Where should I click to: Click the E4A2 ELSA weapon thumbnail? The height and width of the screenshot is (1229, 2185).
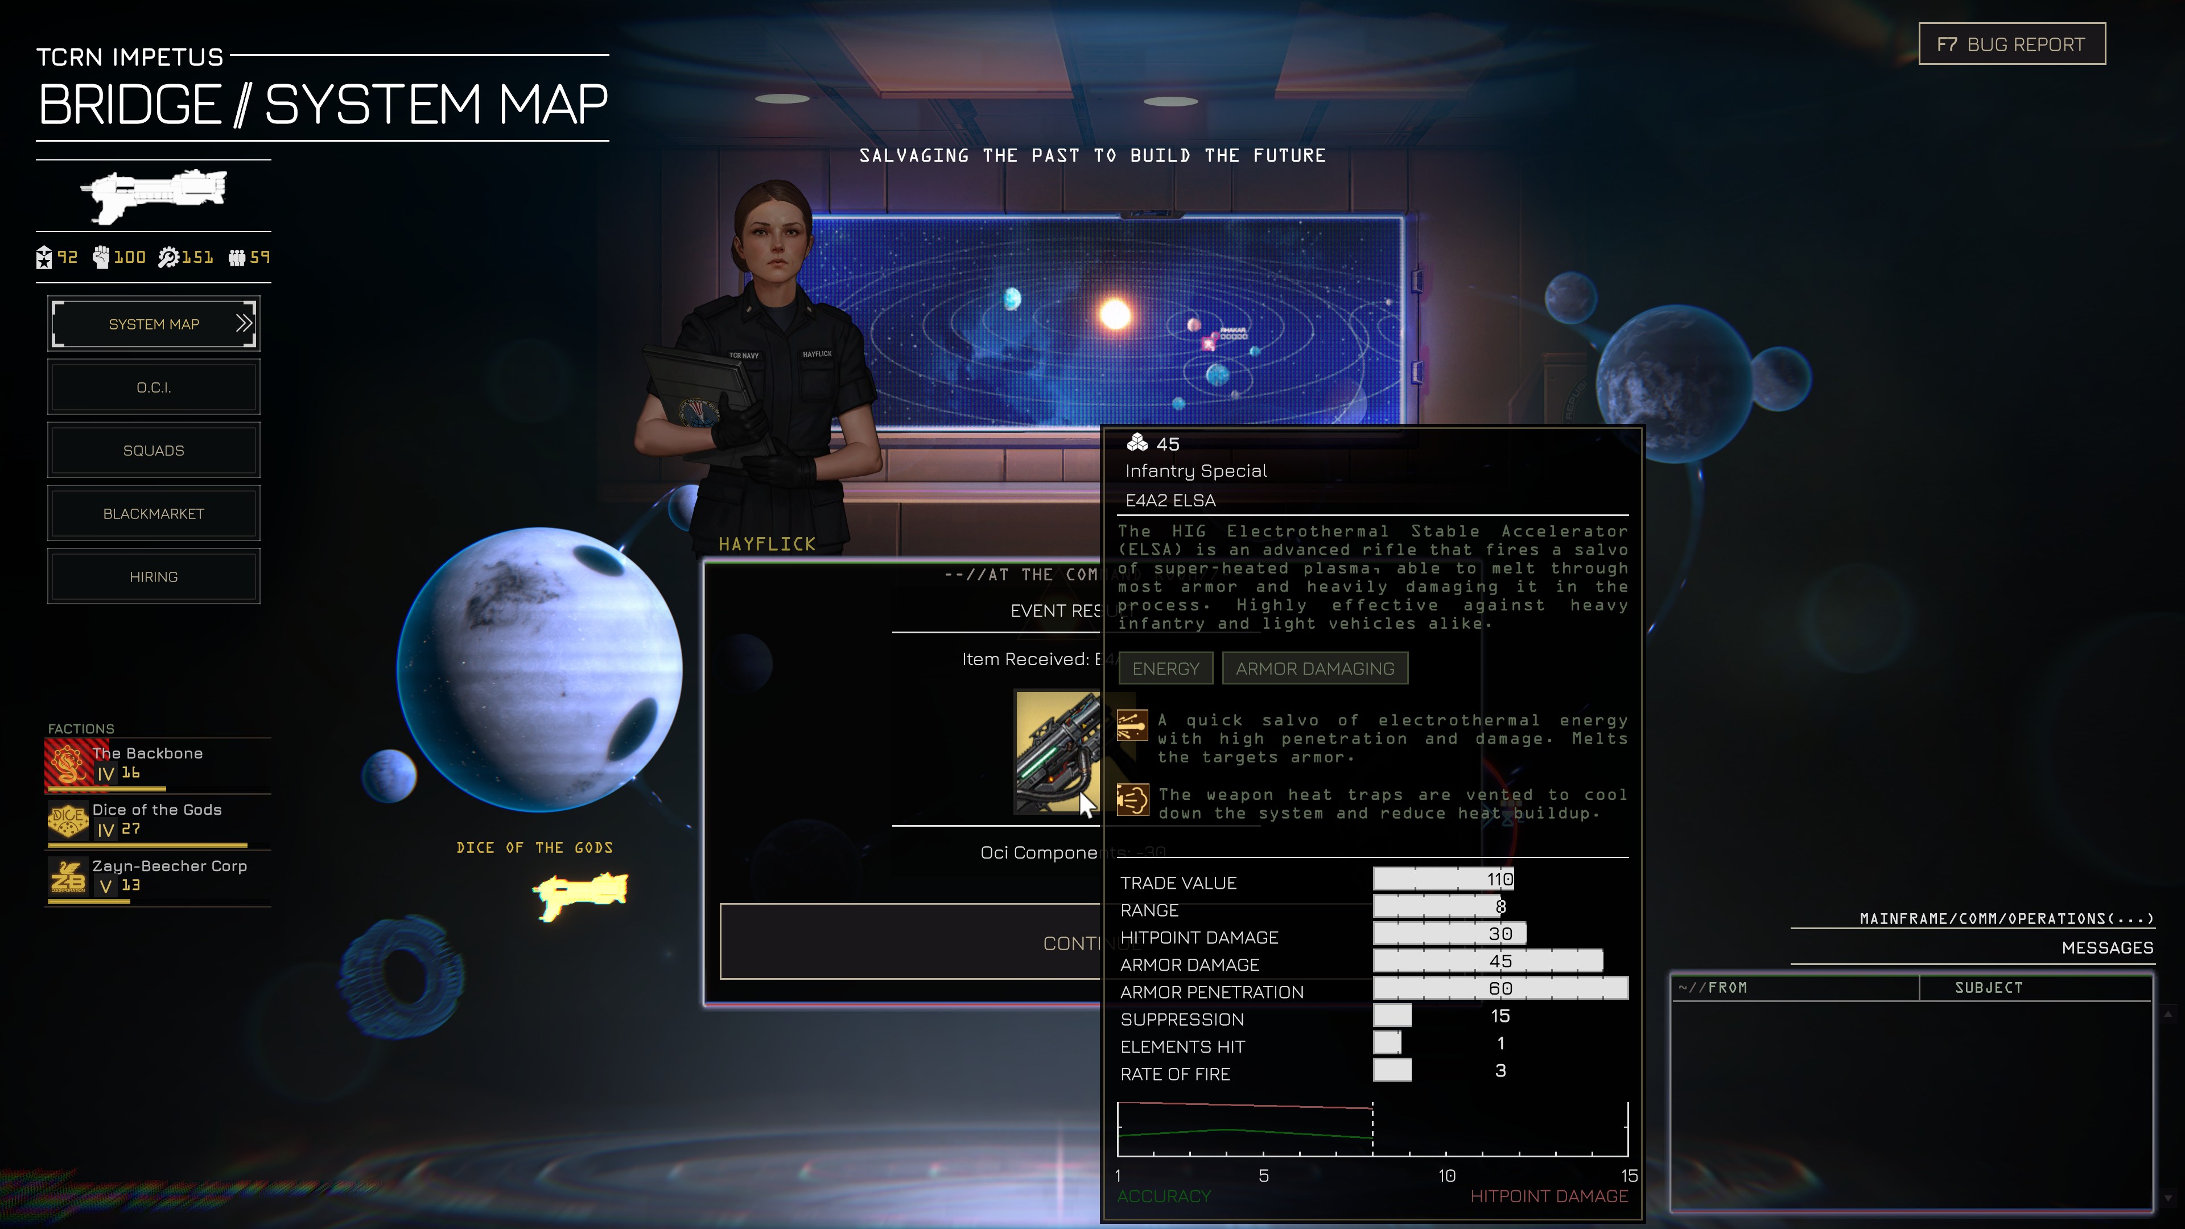coord(1057,752)
